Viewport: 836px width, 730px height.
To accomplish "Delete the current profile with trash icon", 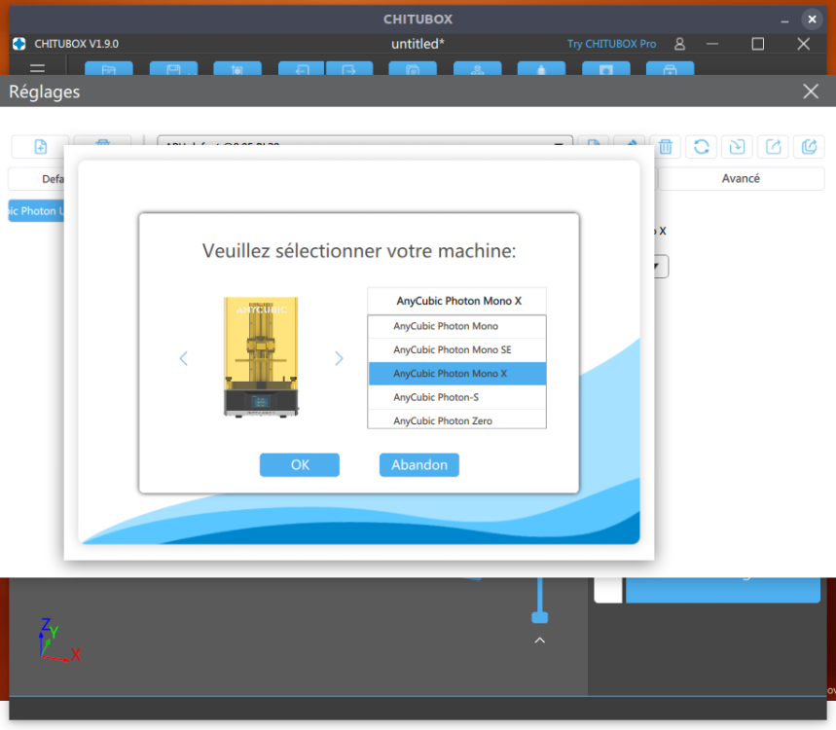I will pos(666,147).
